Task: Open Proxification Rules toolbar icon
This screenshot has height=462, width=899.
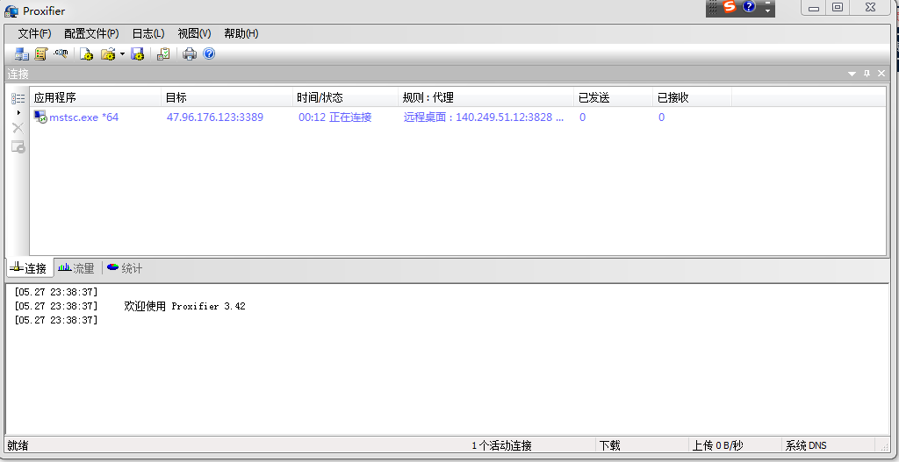Action: tap(40, 54)
